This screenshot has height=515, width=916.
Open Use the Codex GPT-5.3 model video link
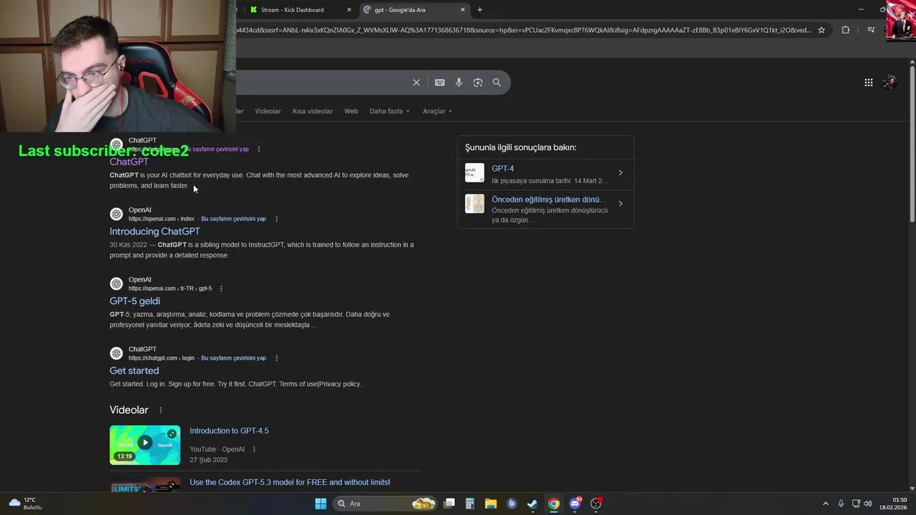(x=290, y=482)
